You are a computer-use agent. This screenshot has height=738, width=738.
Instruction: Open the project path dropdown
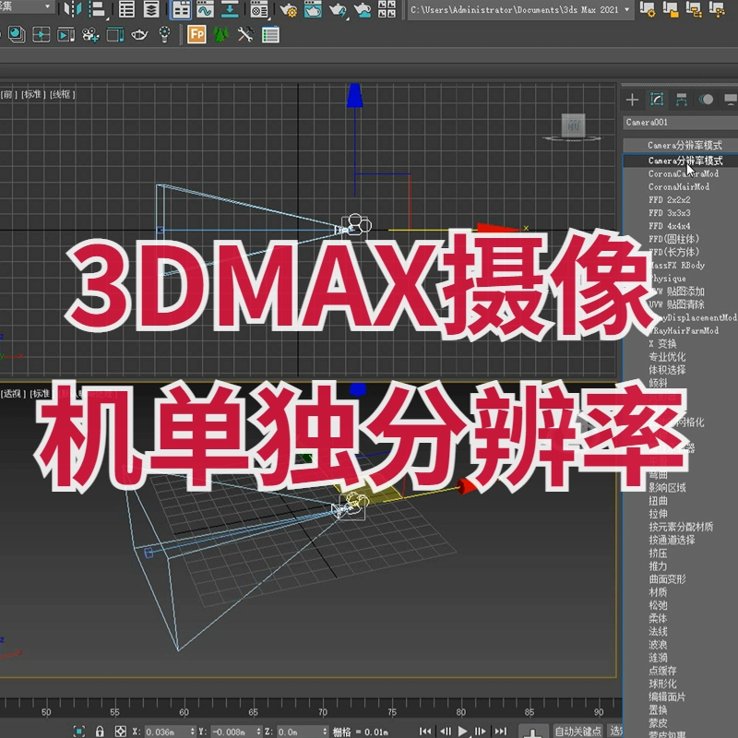click(627, 9)
